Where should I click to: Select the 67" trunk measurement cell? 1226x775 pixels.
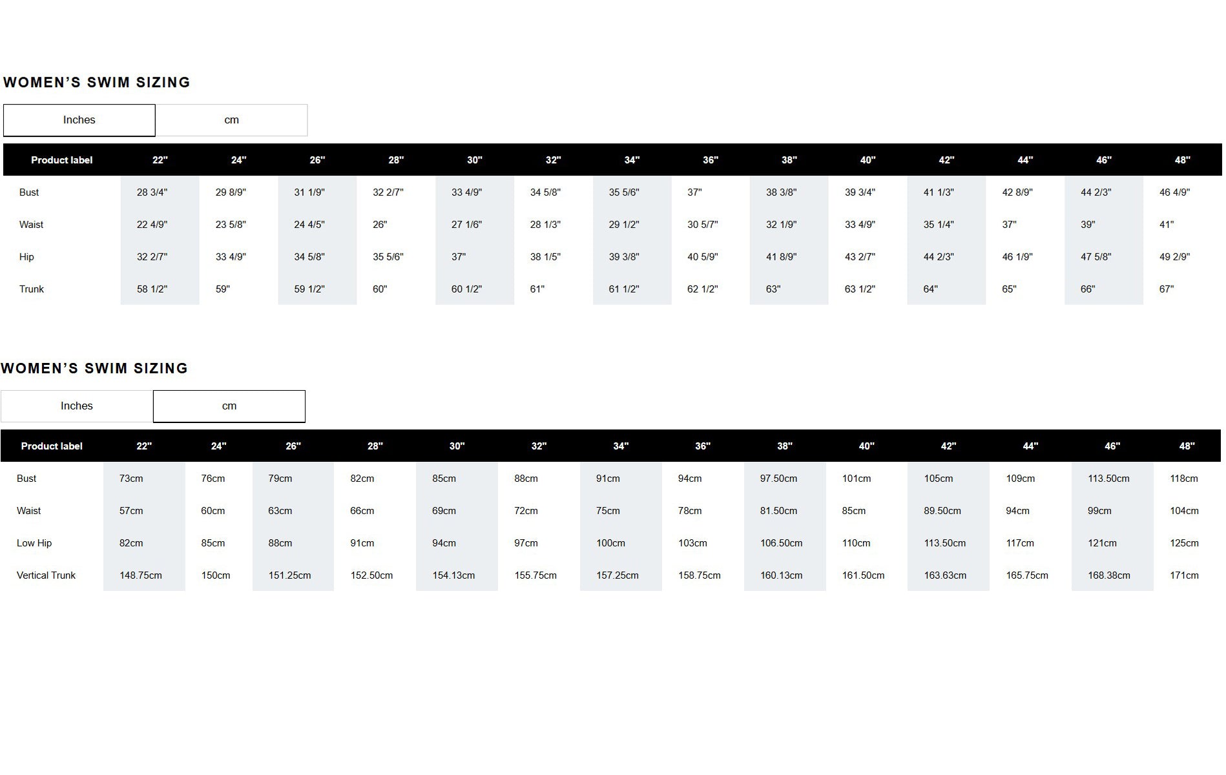[x=1167, y=289]
